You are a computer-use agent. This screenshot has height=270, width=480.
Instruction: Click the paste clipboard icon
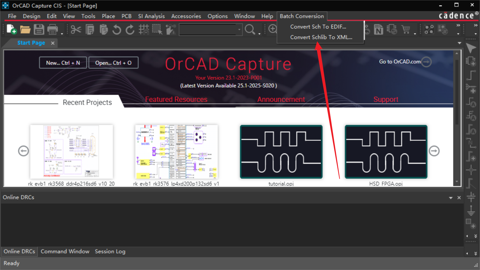[103, 29]
